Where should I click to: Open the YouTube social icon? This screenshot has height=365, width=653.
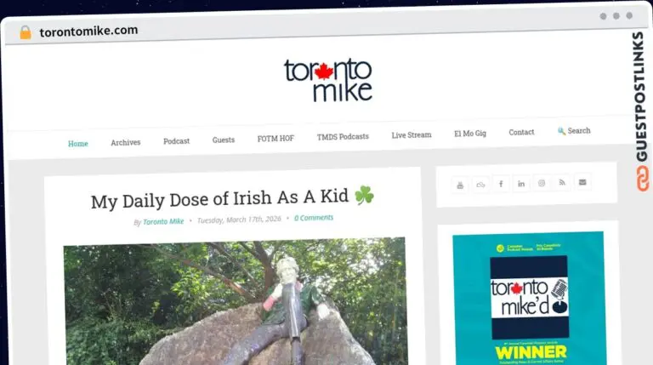tap(460, 184)
